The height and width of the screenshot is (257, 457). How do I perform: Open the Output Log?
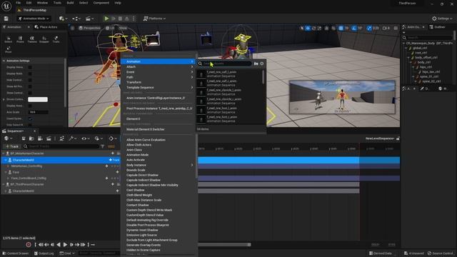pyautogui.click(x=44, y=253)
